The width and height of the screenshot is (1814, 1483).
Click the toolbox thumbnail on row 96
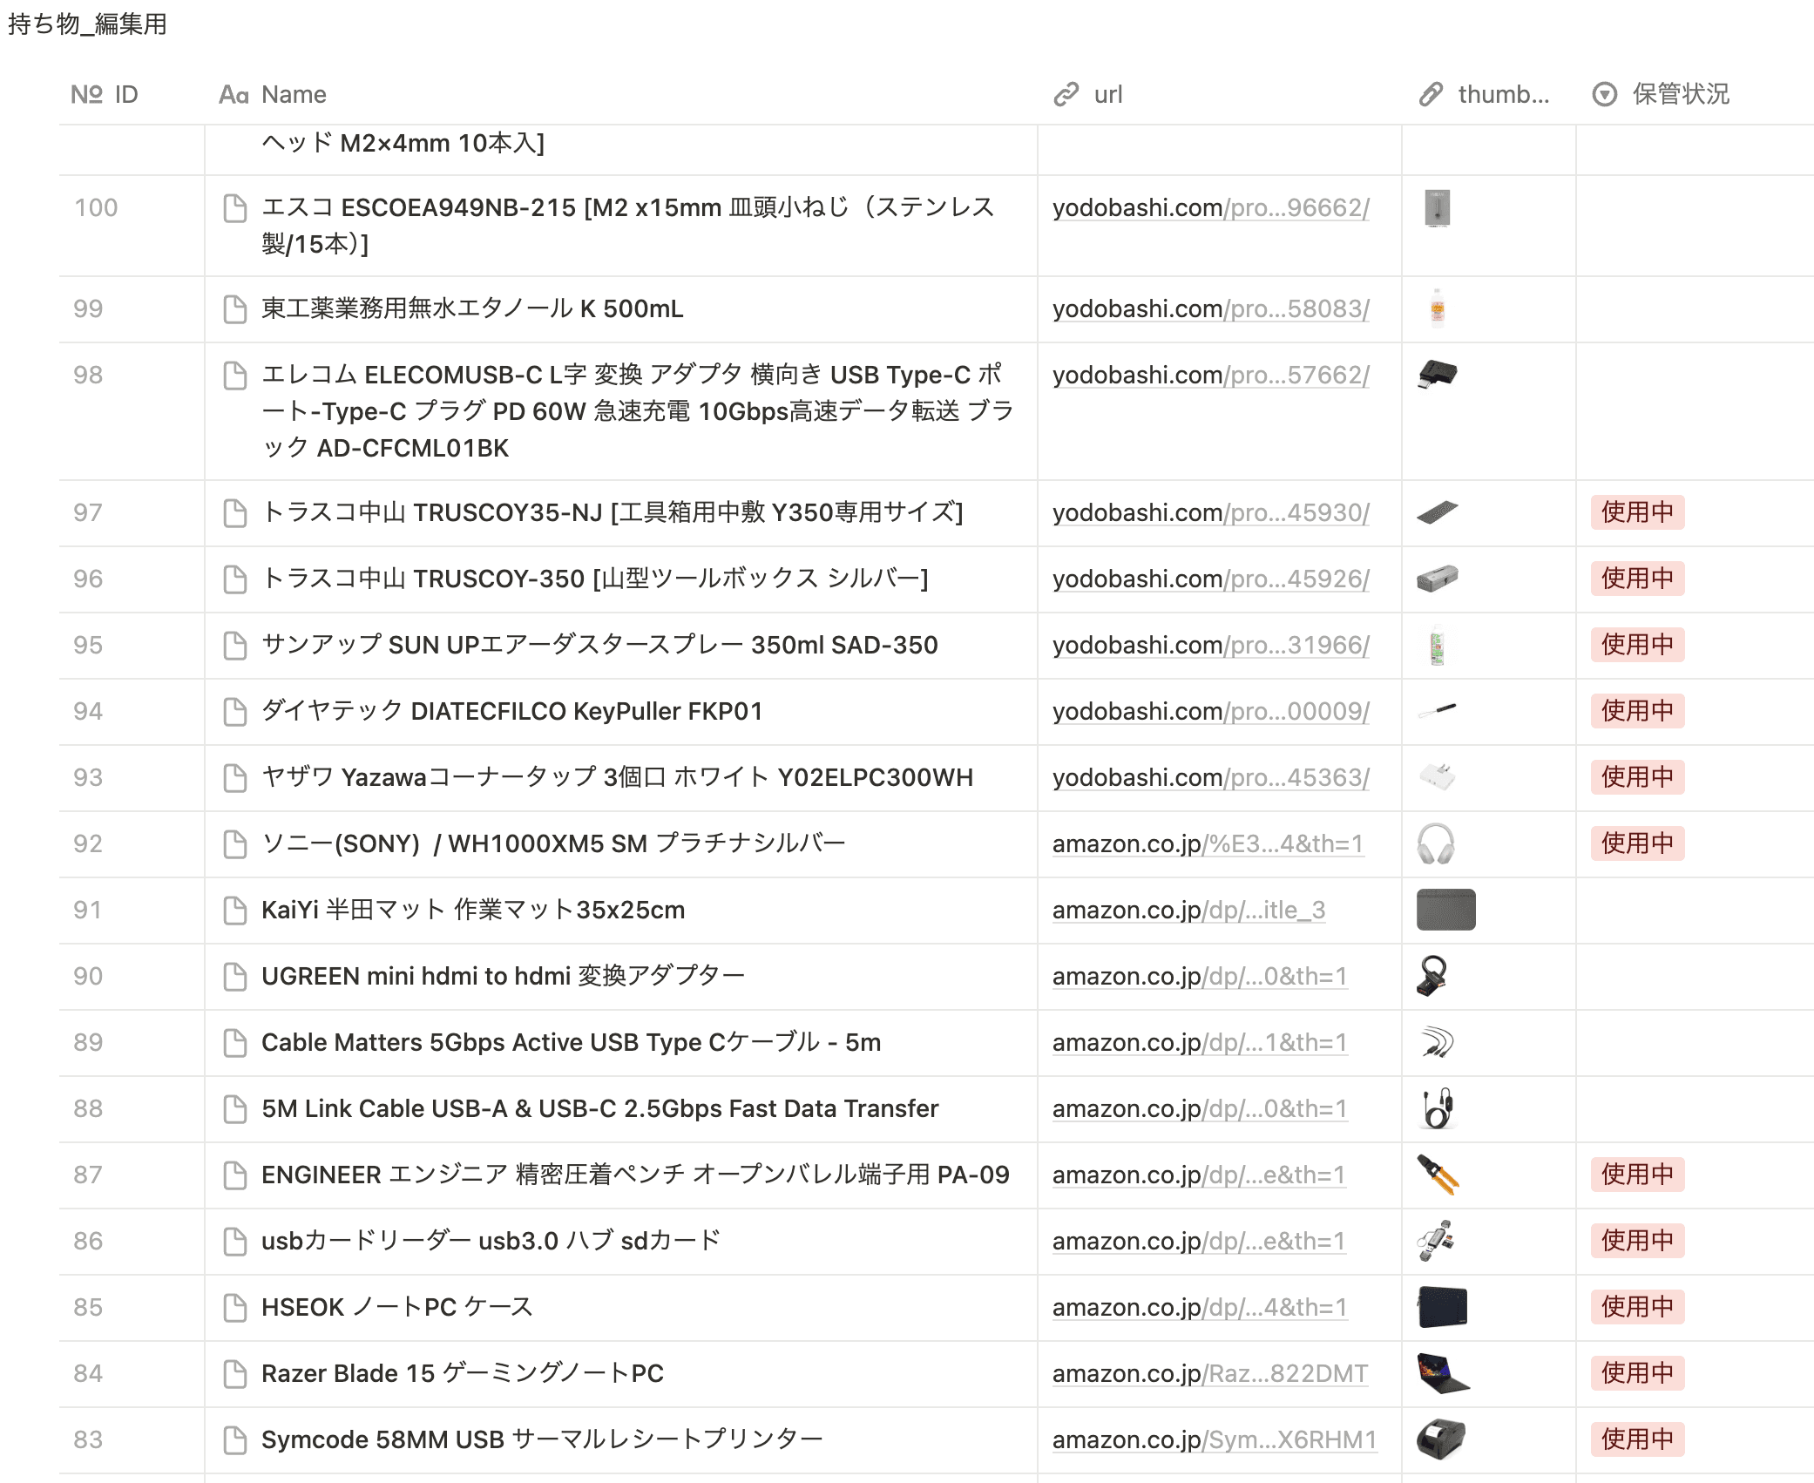[x=1439, y=578]
